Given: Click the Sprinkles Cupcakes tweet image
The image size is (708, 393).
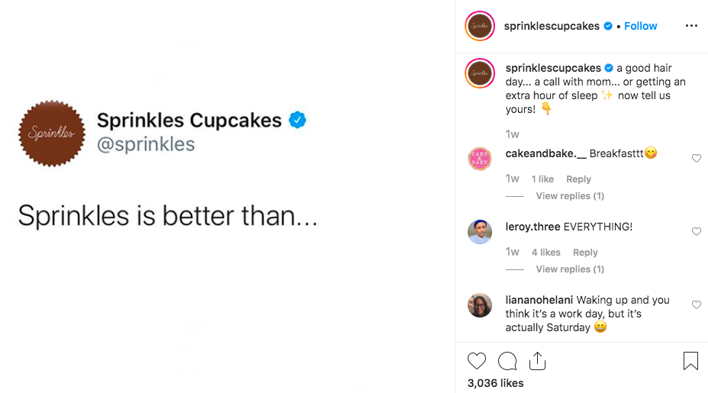Looking at the screenshot, I should point(227,196).
